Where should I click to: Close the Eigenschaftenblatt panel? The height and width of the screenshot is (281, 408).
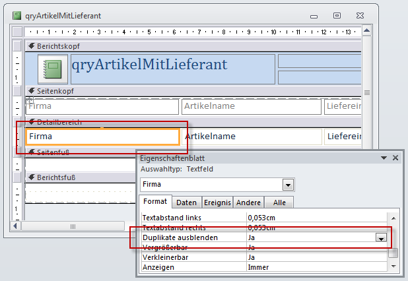[395, 158]
